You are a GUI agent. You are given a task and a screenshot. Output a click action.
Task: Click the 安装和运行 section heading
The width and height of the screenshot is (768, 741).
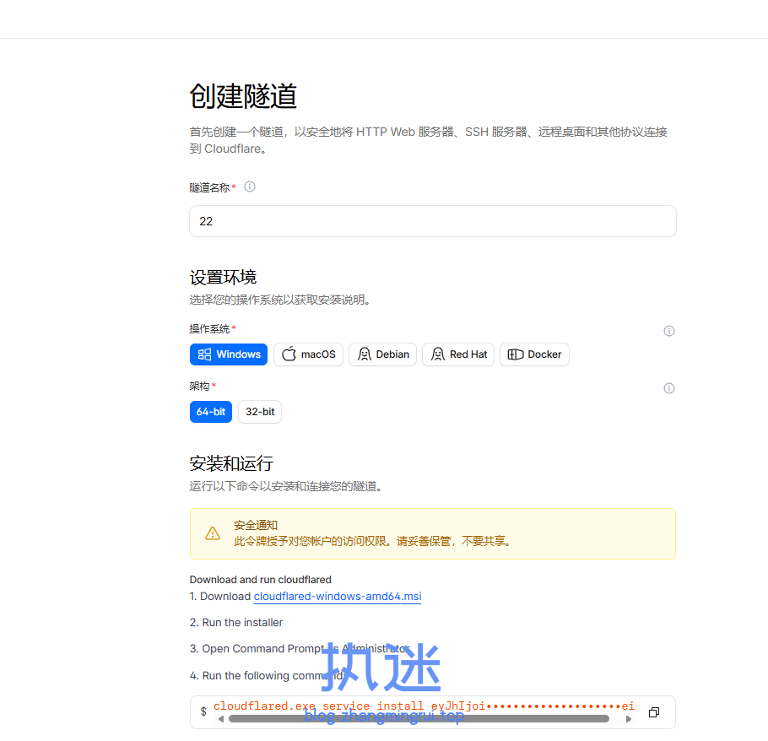click(231, 463)
